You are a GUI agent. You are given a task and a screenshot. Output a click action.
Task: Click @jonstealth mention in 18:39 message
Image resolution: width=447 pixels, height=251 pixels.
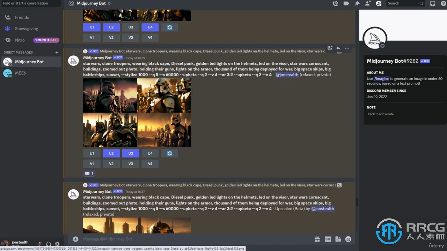(x=287, y=75)
